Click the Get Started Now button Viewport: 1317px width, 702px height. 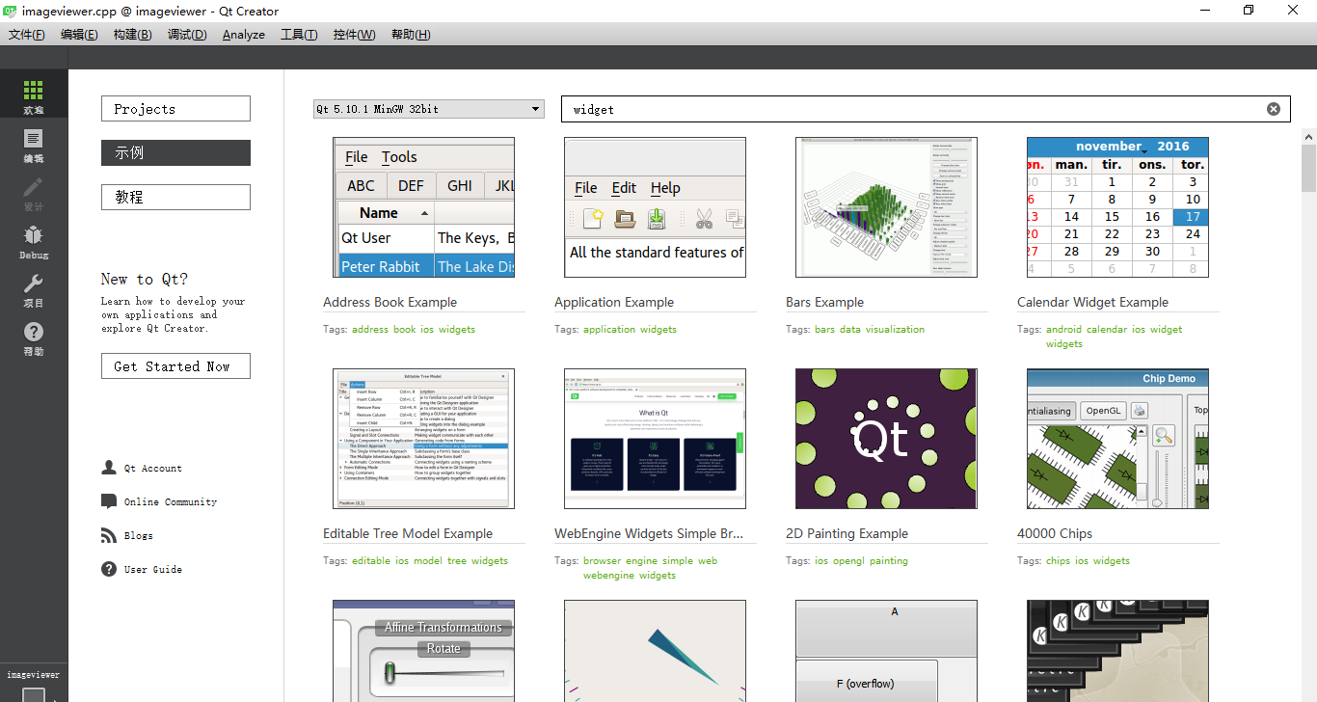[175, 366]
